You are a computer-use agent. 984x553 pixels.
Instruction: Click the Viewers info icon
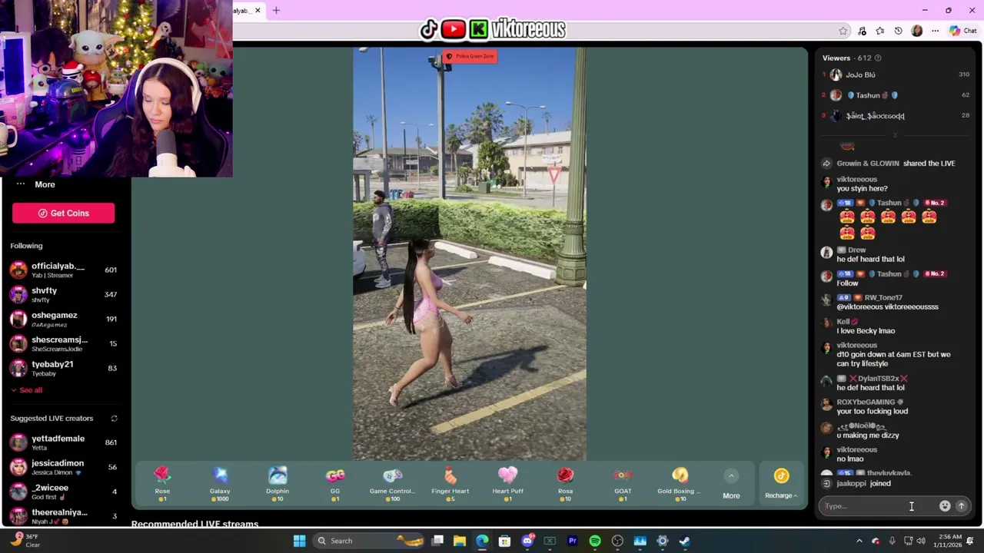[878, 58]
